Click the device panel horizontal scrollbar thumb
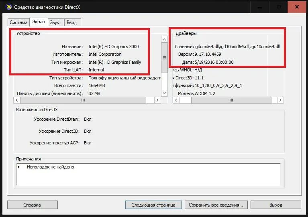 click(x=83, y=100)
